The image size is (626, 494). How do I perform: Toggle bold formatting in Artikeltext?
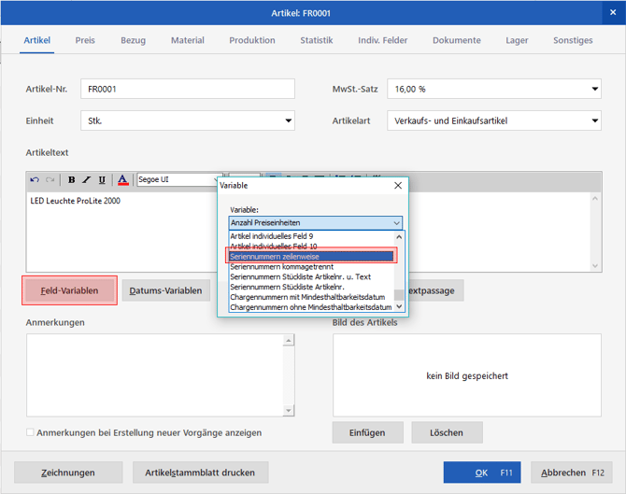(71, 179)
